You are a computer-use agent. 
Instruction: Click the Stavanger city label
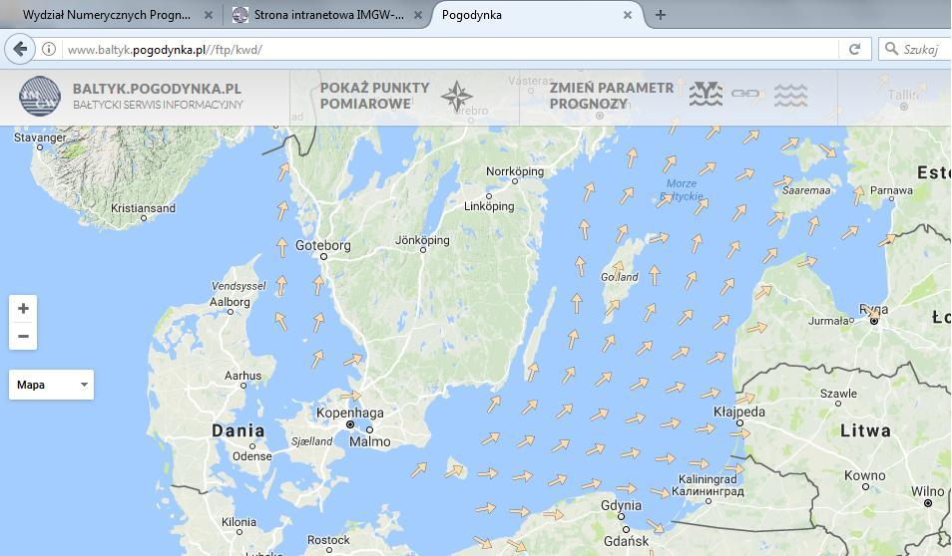pyautogui.click(x=40, y=138)
